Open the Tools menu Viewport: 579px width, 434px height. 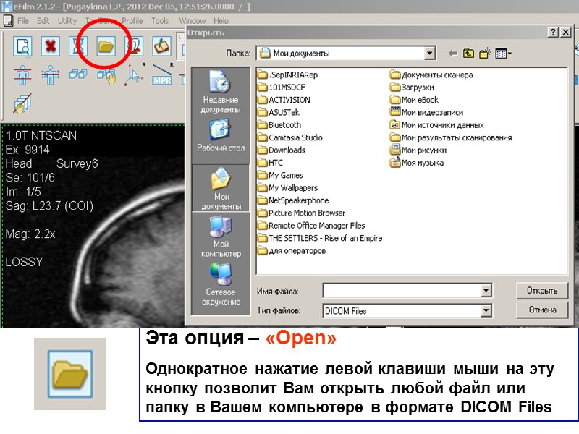click(160, 21)
